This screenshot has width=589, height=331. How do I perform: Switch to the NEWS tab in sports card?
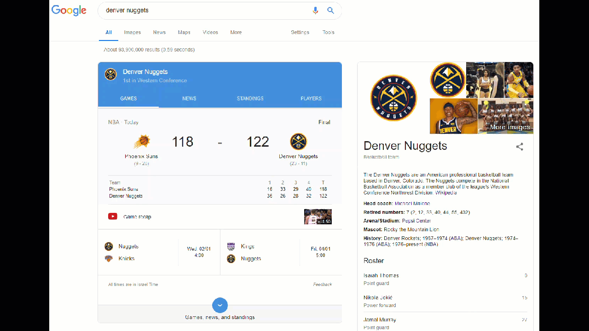point(189,98)
